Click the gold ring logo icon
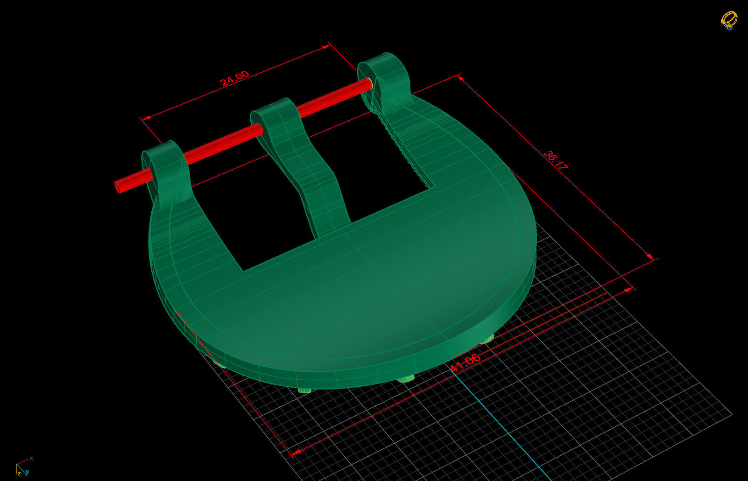 tap(729, 21)
